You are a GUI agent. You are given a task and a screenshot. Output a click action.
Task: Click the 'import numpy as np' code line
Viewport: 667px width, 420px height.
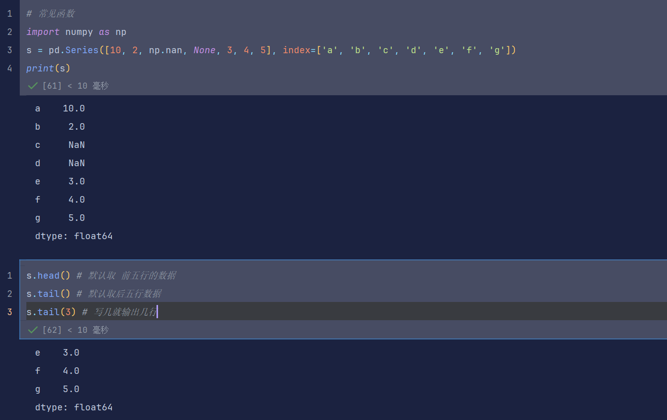click(76, 32)
